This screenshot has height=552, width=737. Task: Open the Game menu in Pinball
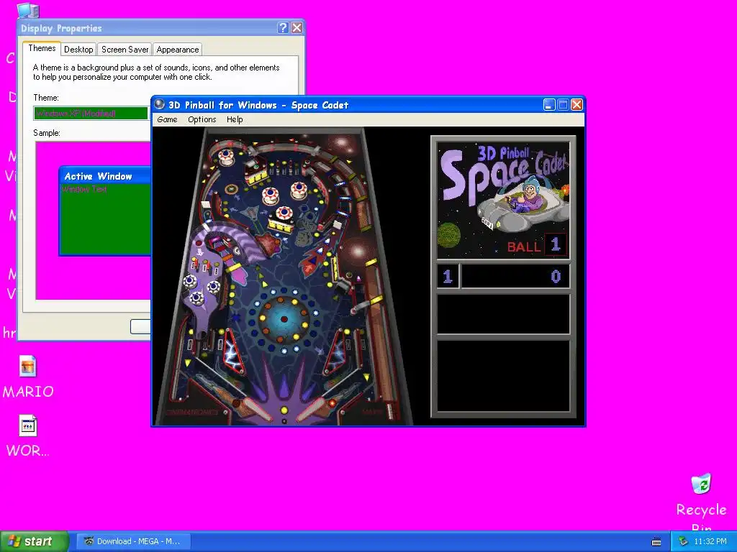[167, 119]
